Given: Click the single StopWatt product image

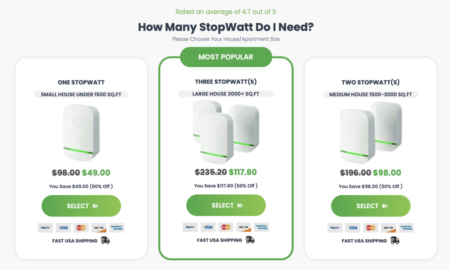Looking at the screenshot, I should 81,132.
